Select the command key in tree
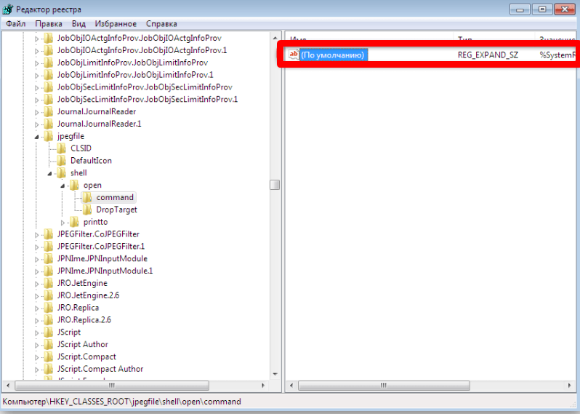Viewport: 580px width, 414px height. [115, 197]
